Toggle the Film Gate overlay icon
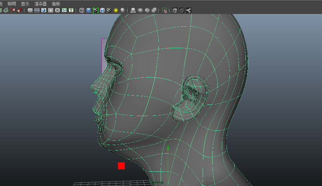This screenshot has height=186, width=322. [37, 10]
